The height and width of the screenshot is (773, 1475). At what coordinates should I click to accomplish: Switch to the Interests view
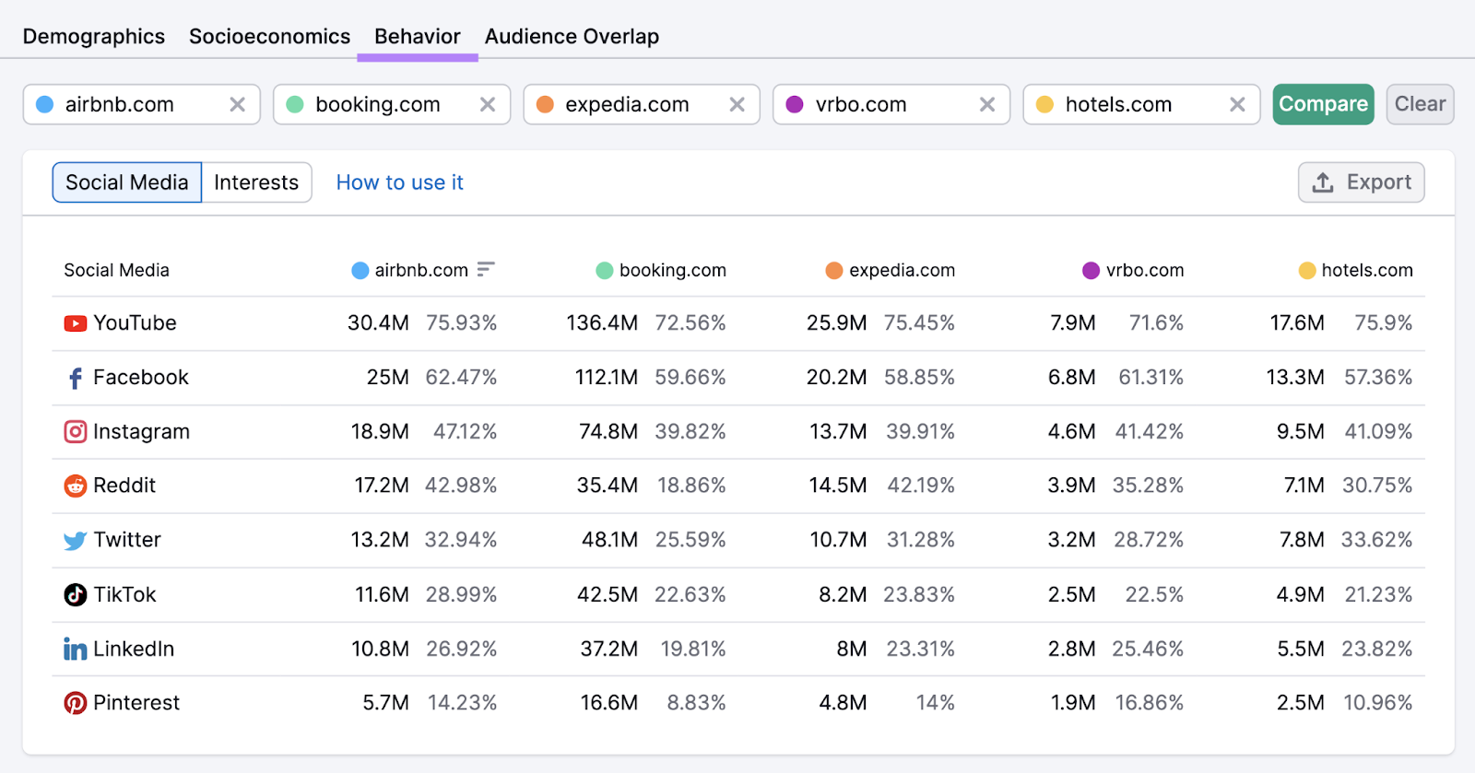[x=256, y=182]
